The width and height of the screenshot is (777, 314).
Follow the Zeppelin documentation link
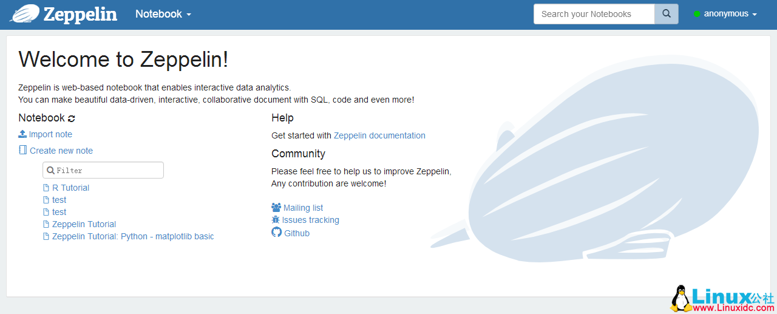(x=379, y=135)
